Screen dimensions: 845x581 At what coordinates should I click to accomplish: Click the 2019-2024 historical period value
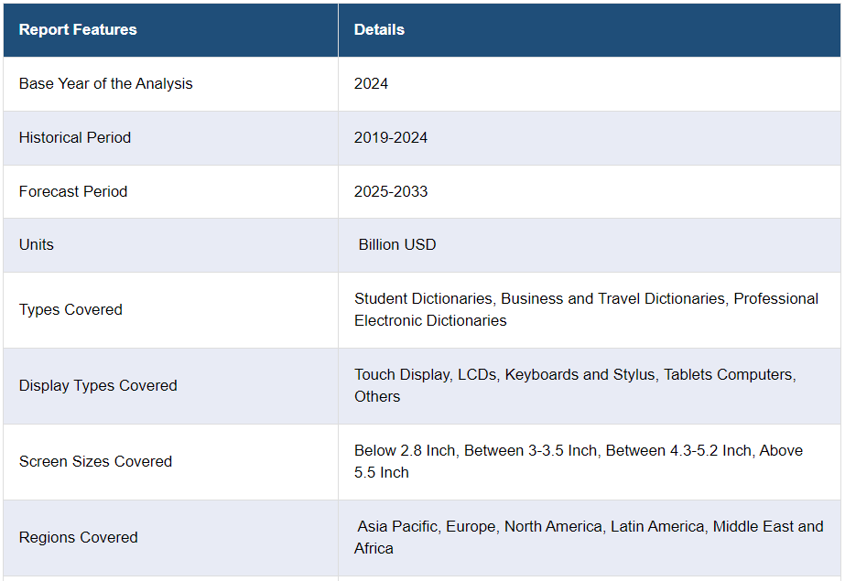click(x=391, y=138)
